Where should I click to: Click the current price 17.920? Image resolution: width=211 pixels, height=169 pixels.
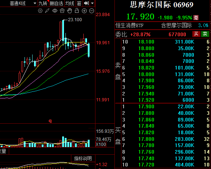[x=140, y=16]
